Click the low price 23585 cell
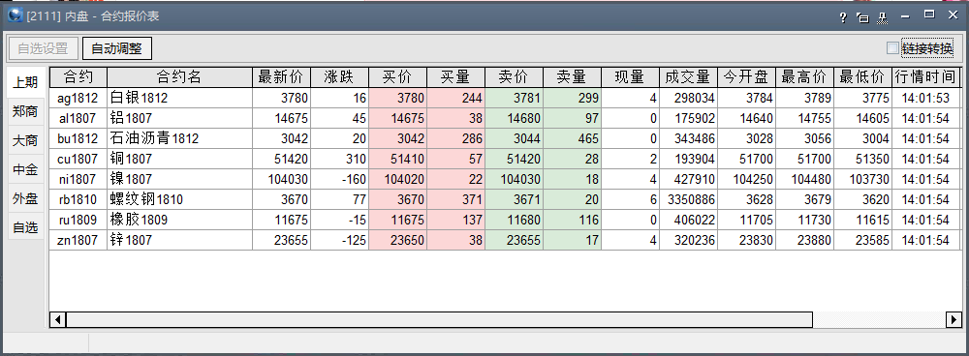The height and width of the screenshot is (356, 969). click(x=862, y=241)
